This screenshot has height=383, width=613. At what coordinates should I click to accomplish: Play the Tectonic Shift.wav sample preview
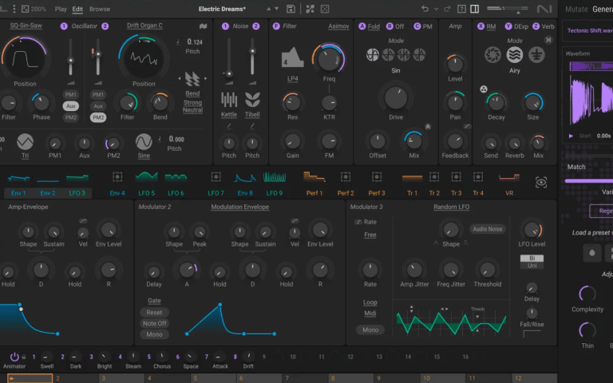[x=571, y=136]
